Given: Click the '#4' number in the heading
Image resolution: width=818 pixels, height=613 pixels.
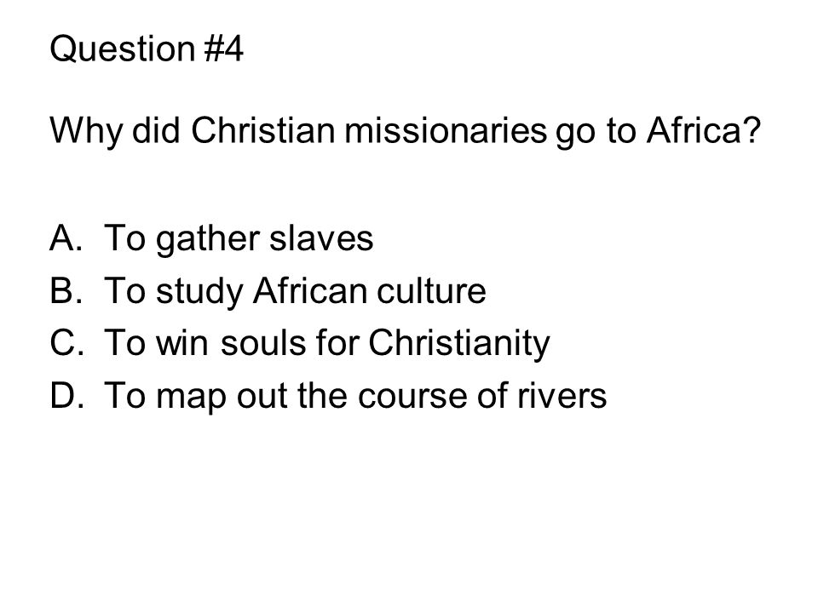Looking at the screenshot, I should 224,49.
